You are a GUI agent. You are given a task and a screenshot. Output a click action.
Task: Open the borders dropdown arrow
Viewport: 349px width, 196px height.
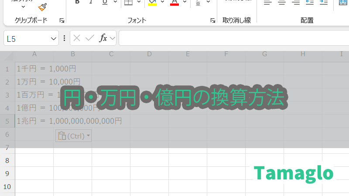[x=139, y=2]
